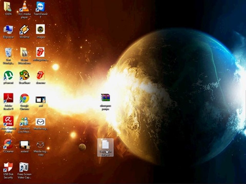The width and height of the screenshot is (246, 184).
Task: Select the asd video file
Action: (x=40, y=100)
